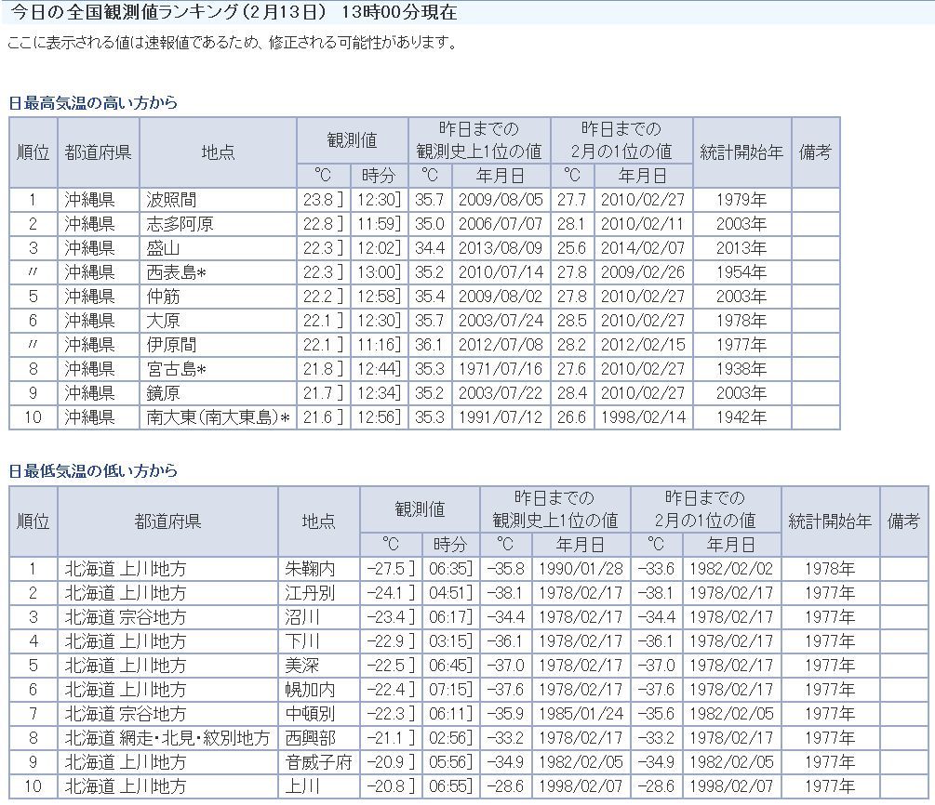The width and height of the screenshot is (935, 805).
Task: Click the 1942年 start year cell
Action: click(741, 417)
